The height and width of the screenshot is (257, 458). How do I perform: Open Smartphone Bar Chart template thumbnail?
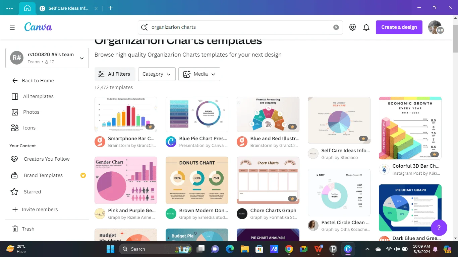126,114
